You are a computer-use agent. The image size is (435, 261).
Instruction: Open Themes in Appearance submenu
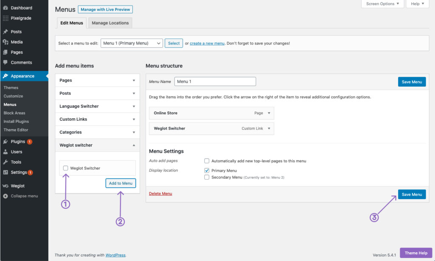coord(11,87)
